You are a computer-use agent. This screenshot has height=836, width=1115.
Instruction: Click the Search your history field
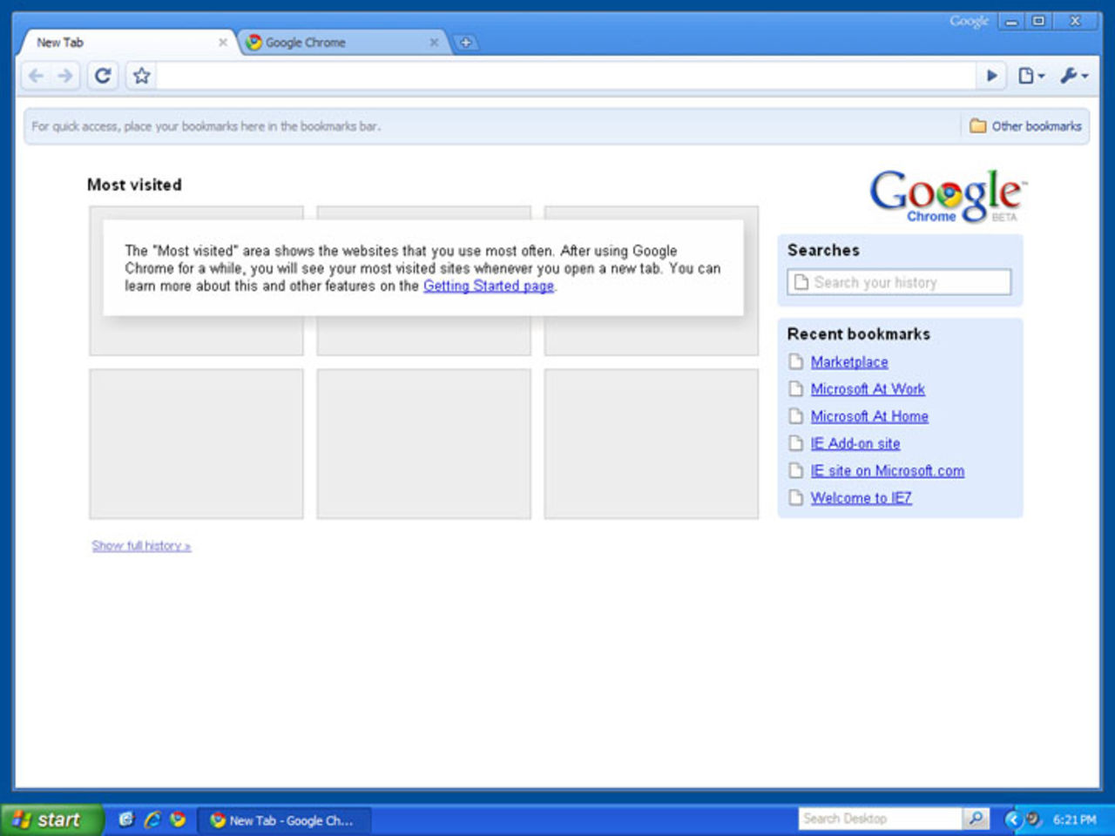tap(900, 281)
